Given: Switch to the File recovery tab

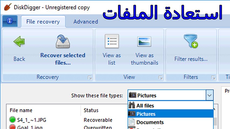Looking at the screenshot, I should (43, 22).
